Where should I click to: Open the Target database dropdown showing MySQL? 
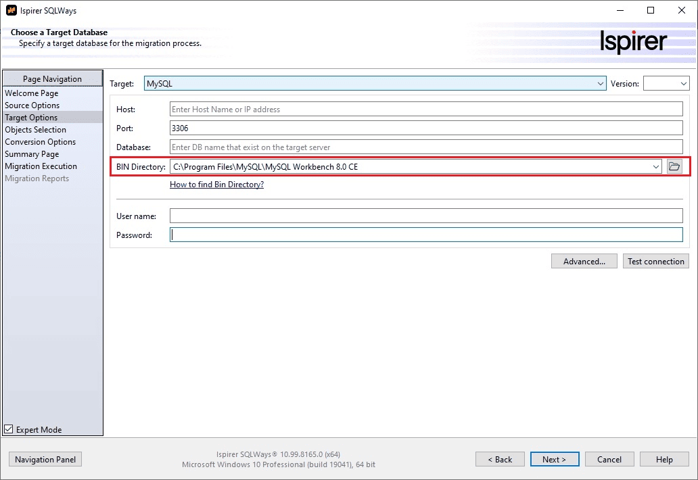[x=601, y=82]
